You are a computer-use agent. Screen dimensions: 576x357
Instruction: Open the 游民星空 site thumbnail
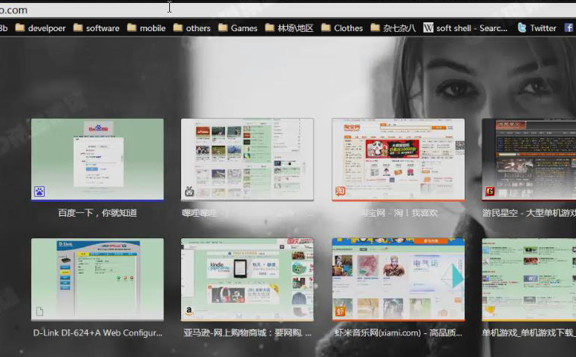point(528,159)
